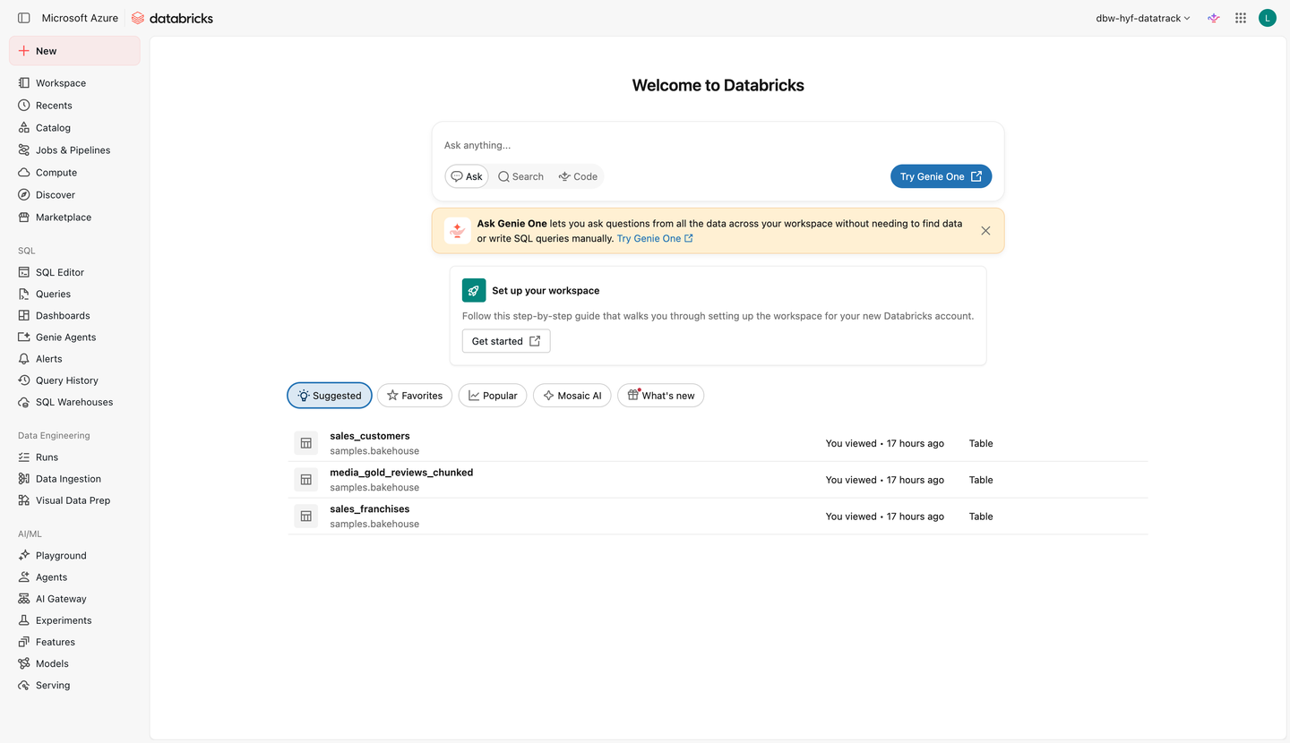Click the Playground sparkle icon
1290x743 pixels.
tap(24, 556)
